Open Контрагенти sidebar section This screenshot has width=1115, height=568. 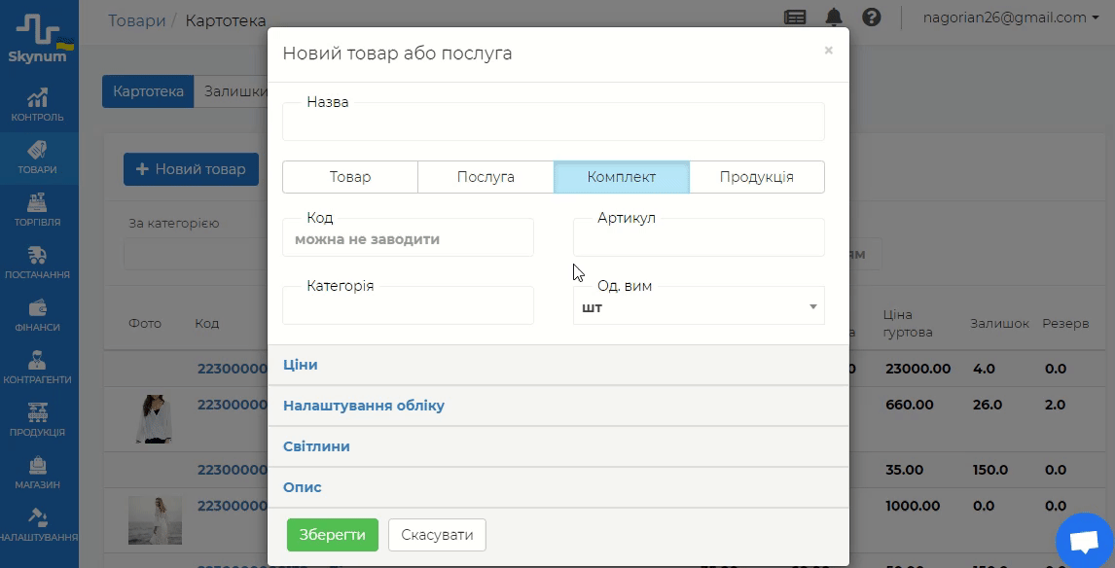pyautogui.click(x=38, y=368)
